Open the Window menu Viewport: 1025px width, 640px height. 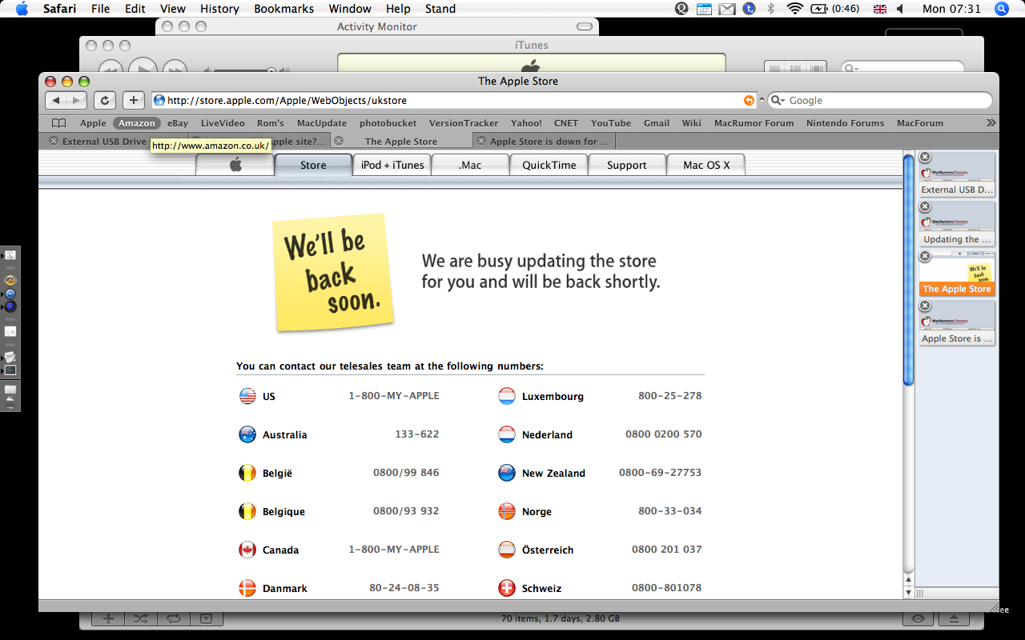pos(350,9)
